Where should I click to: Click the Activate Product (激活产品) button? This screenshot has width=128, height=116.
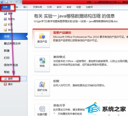click(42, 39)
